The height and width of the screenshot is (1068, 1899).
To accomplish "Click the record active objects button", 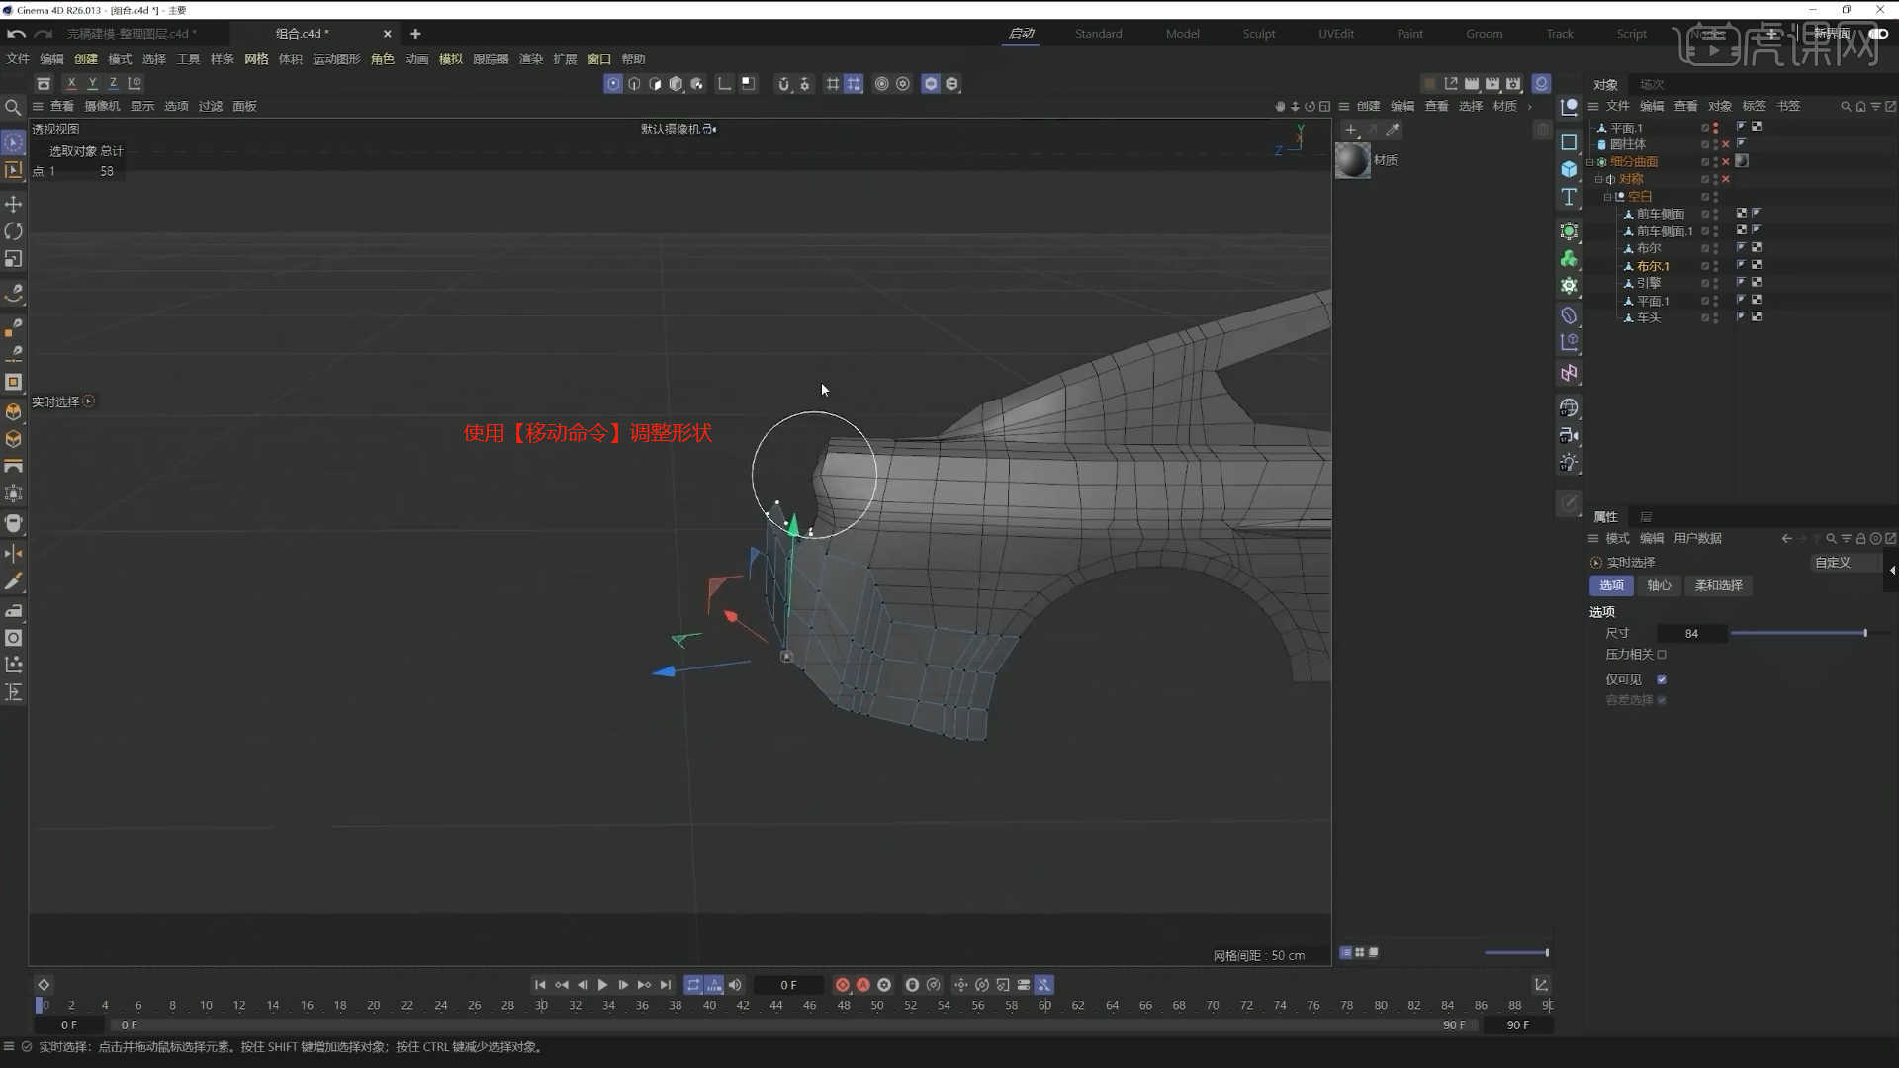I will click(842, 985).
